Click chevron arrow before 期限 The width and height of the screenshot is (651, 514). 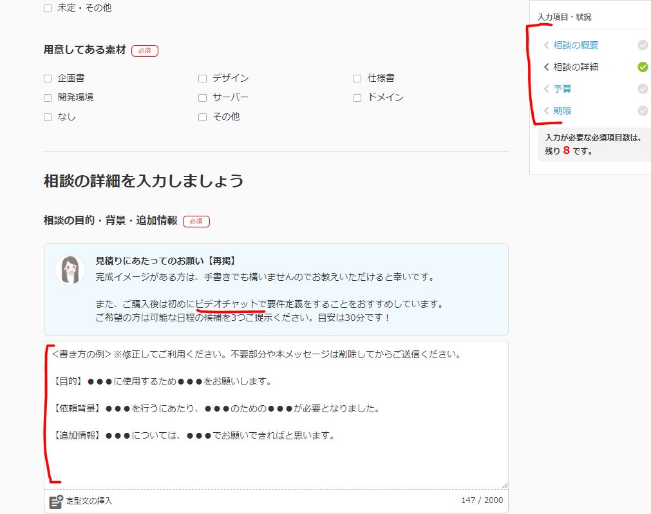point(547,111)
